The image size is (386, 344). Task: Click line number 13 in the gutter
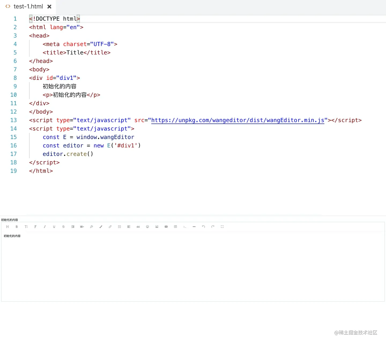(x=13, y=120)
